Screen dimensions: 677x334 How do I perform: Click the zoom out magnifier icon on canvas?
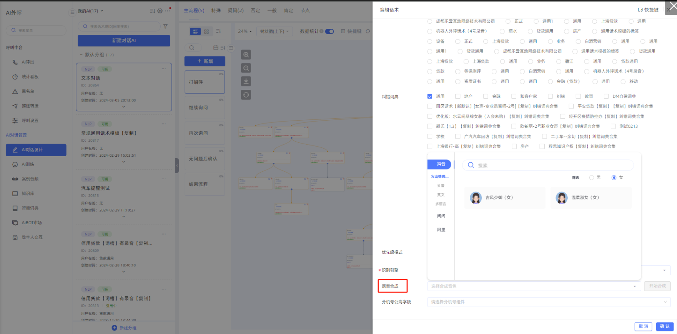(246, 68)
